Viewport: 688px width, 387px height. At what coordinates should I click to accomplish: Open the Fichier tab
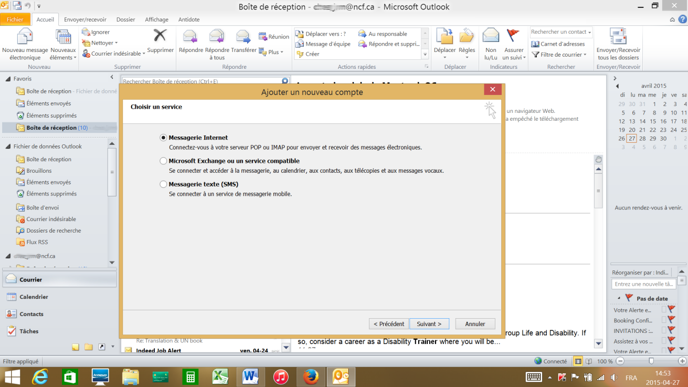pos(15,19)
